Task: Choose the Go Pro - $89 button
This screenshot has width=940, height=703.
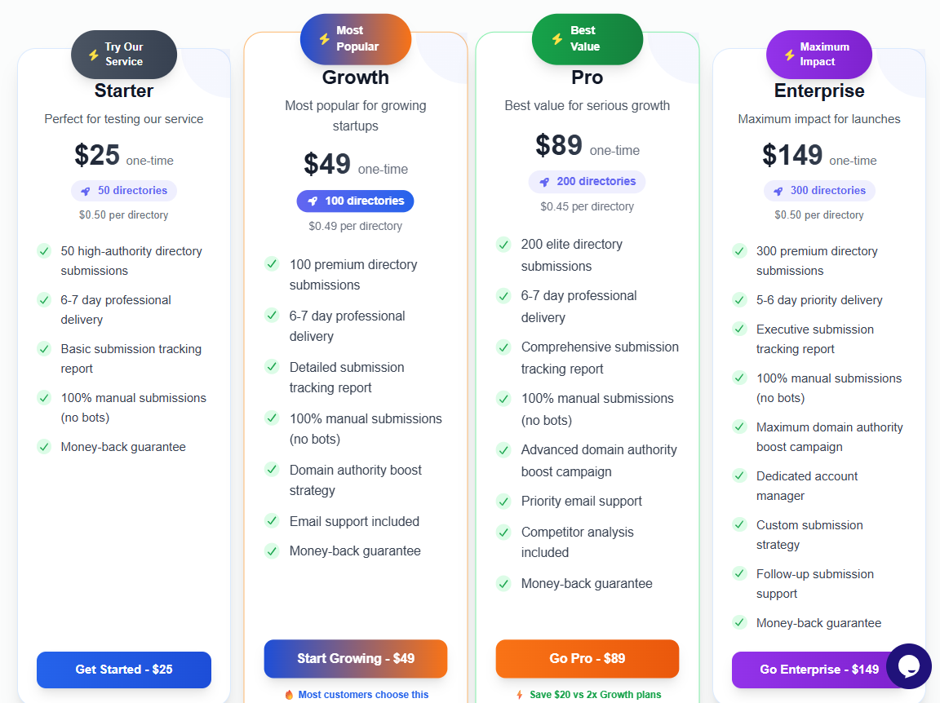Action: point(587,658)
